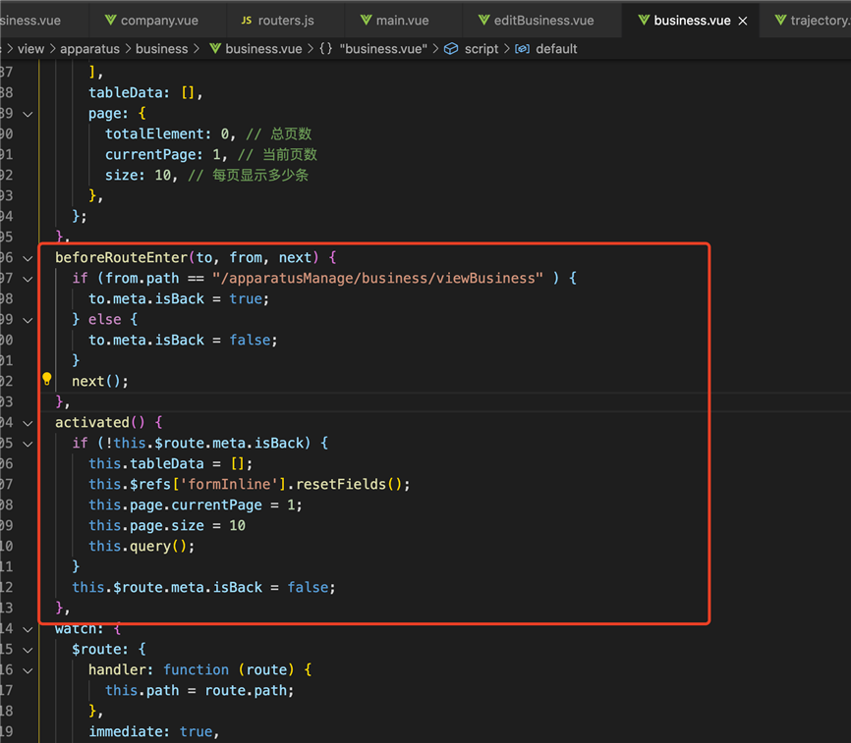The height and width of the screenshot is (743, 851).
Task: Fold the if (!this.$route.meta.isBack) block
Action: pyautogui.click(x=28, y=444)
